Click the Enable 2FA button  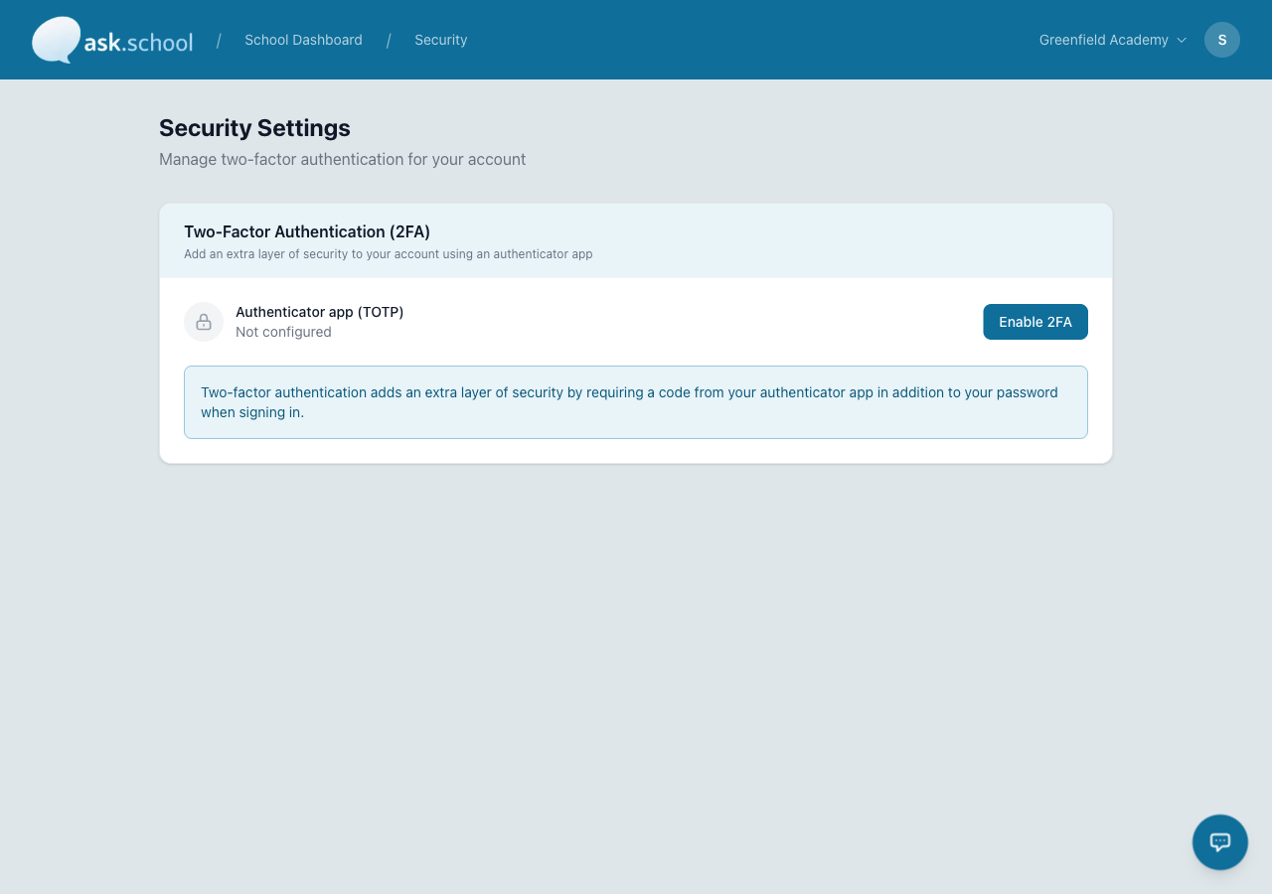1035,322
